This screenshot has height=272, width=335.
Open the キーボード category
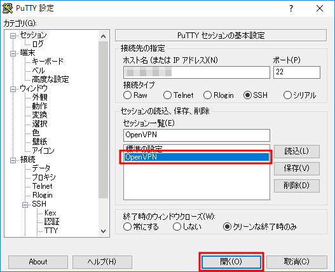point(48,62)
